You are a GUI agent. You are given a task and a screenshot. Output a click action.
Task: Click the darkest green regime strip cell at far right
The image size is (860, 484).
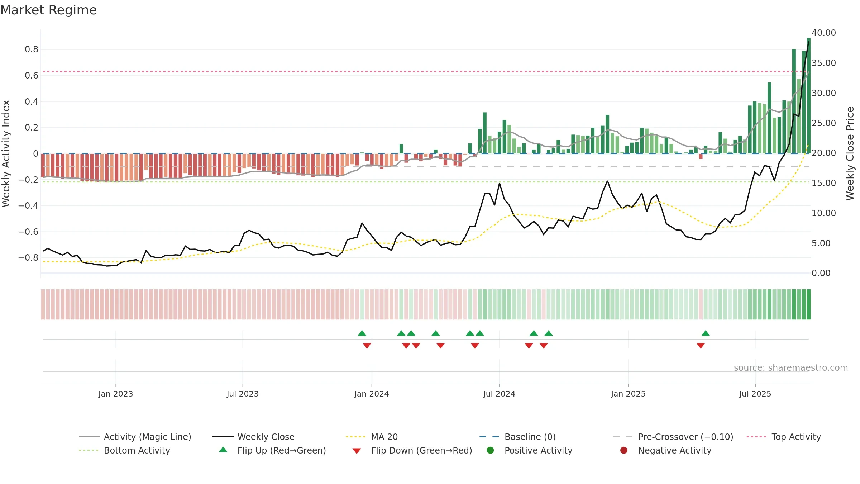pos(809,304)
